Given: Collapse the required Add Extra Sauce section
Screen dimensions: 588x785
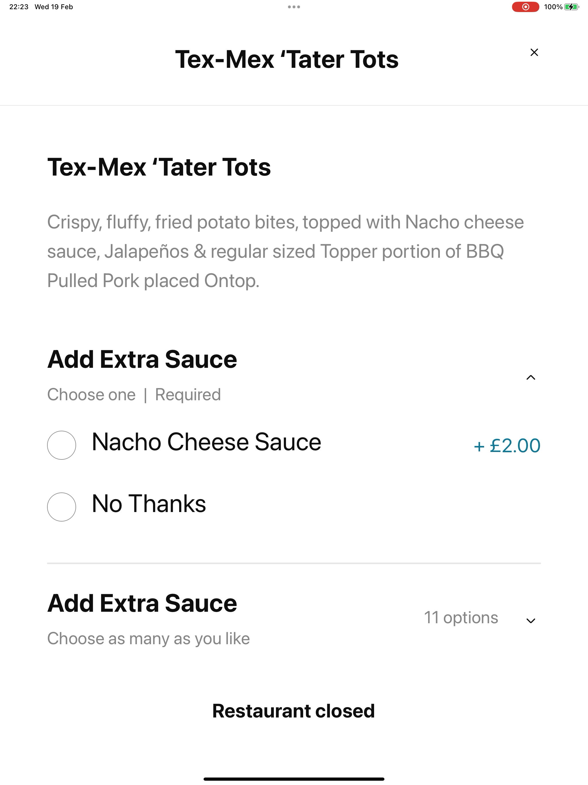Looking at the screenshot, I should [531, 377].
